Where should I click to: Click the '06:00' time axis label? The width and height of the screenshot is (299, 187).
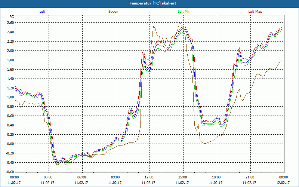coord(81,177)
